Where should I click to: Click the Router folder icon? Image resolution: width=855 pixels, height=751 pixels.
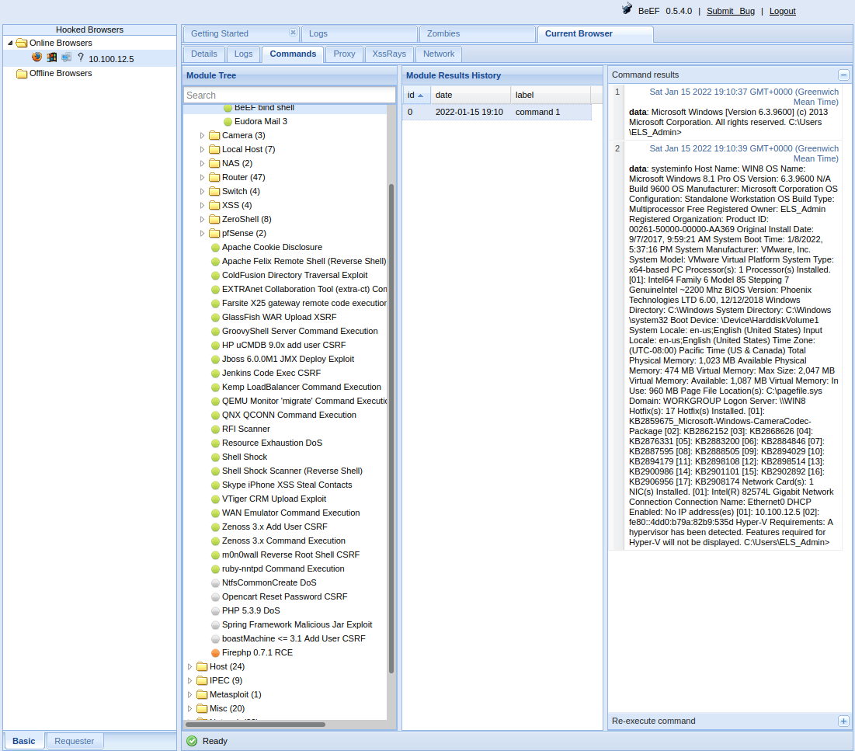pos(215,177)
